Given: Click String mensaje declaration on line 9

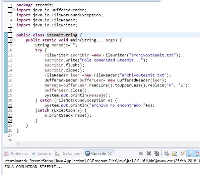Looking at the screenshot, I should click(x=56, y=45).
